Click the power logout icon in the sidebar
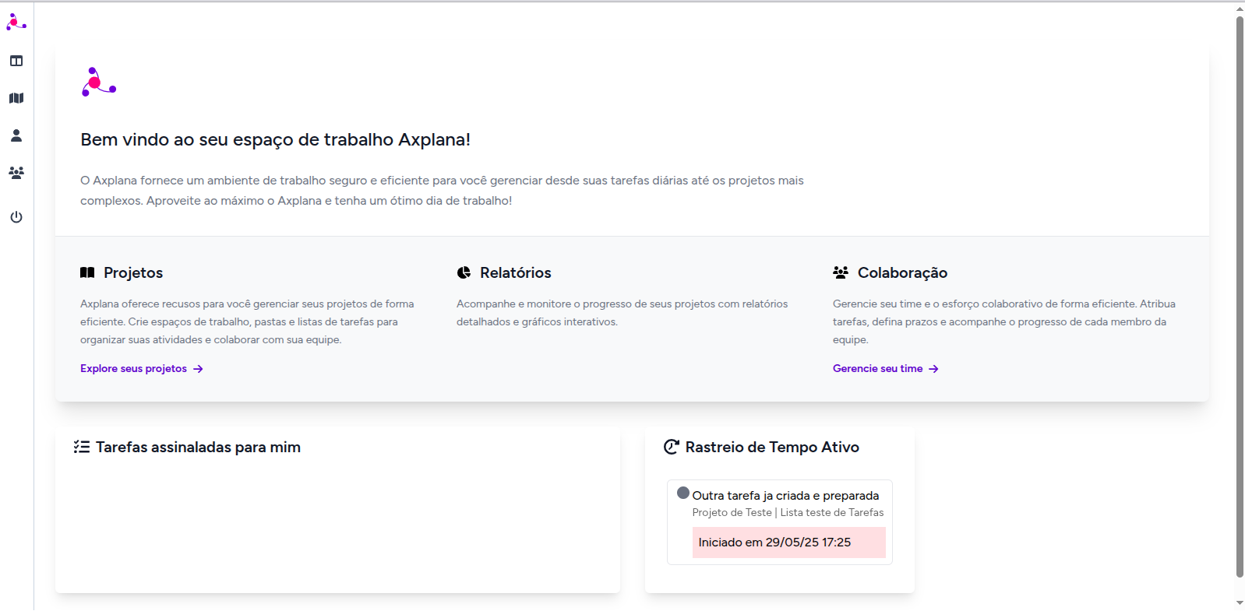Screen dimensions: 1245x611 point(16,217)
